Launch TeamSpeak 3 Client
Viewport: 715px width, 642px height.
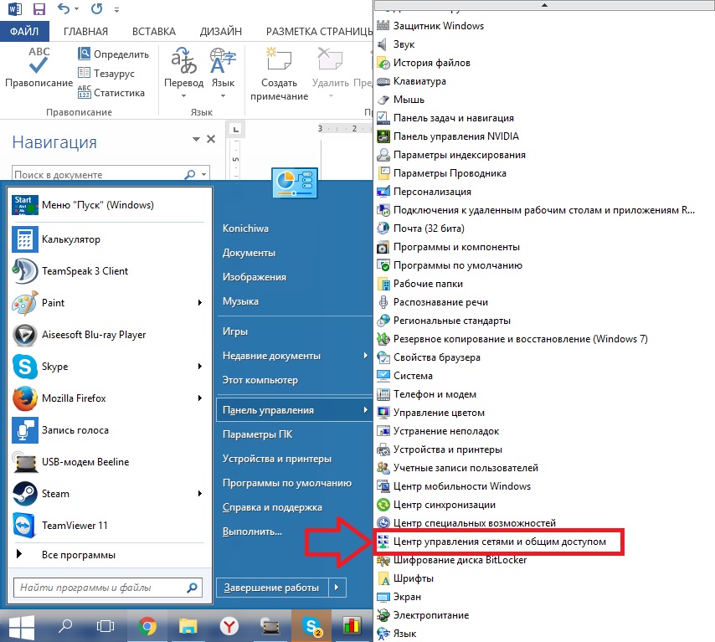coord(85,271)
